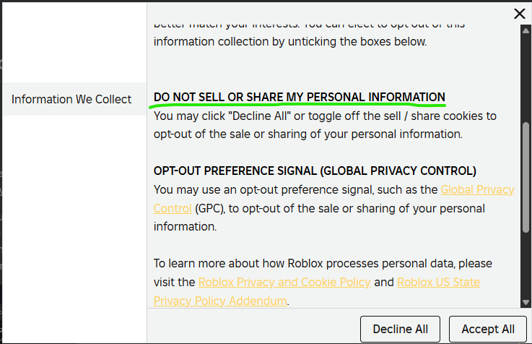Click the vertical scrollbar thumb
The width and height of the screenshot is (532, 344).
point(526,177)
